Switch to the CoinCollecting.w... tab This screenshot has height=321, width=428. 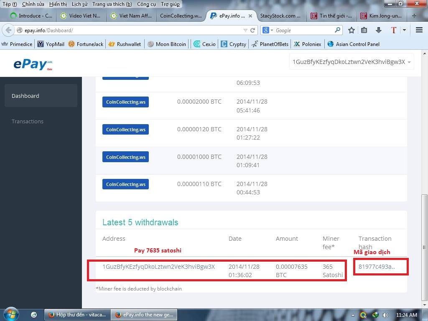(181, 16)
